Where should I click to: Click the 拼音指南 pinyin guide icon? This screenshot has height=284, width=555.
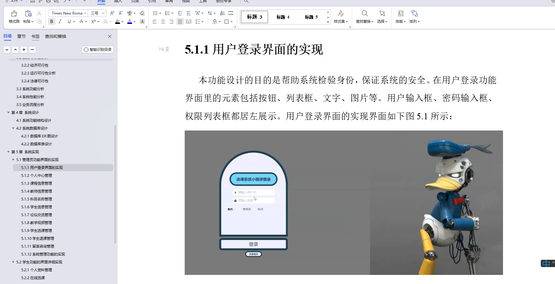pyautogui.click(x=130, y=13)
